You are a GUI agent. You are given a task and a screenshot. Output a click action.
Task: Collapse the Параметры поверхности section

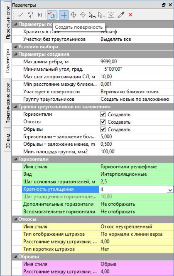(16, 24)
